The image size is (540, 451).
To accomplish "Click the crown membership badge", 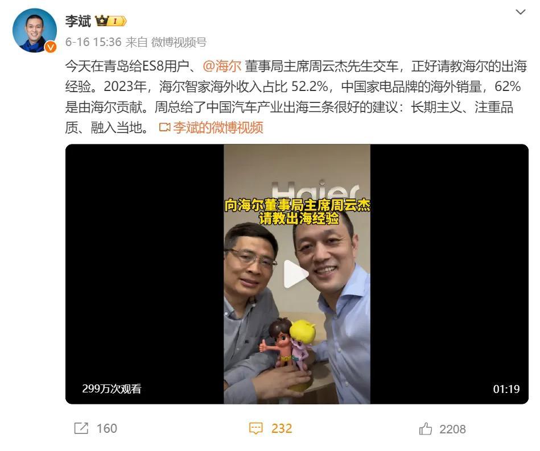I will [111, 21].
